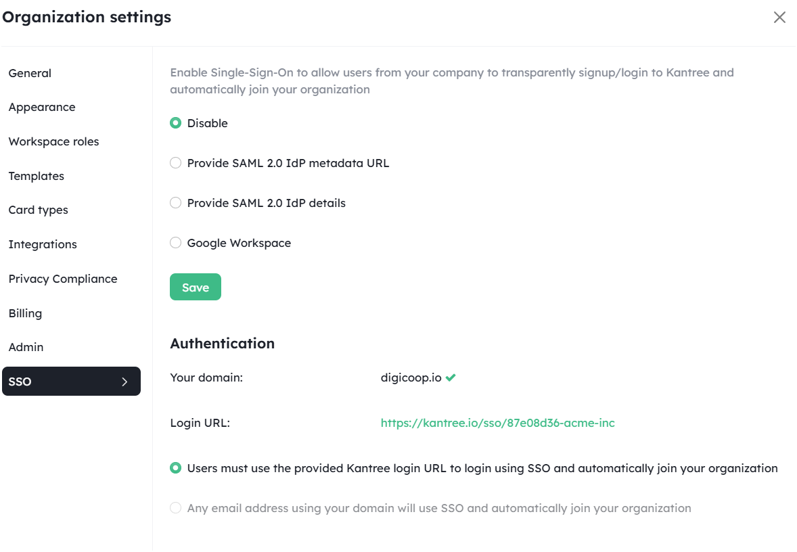Navigate to Integrations section
Screen dimensions: 797x552
coord(43,244)
